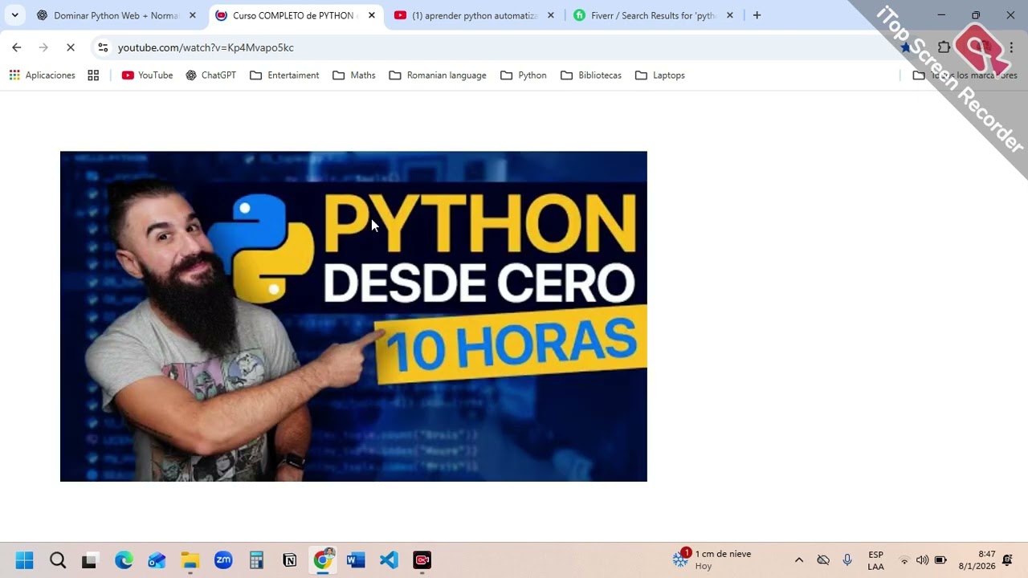This screenshot has height=578, width=1028.
Task: Expand the Entertaiment bookmark folder
Action: 284,75
